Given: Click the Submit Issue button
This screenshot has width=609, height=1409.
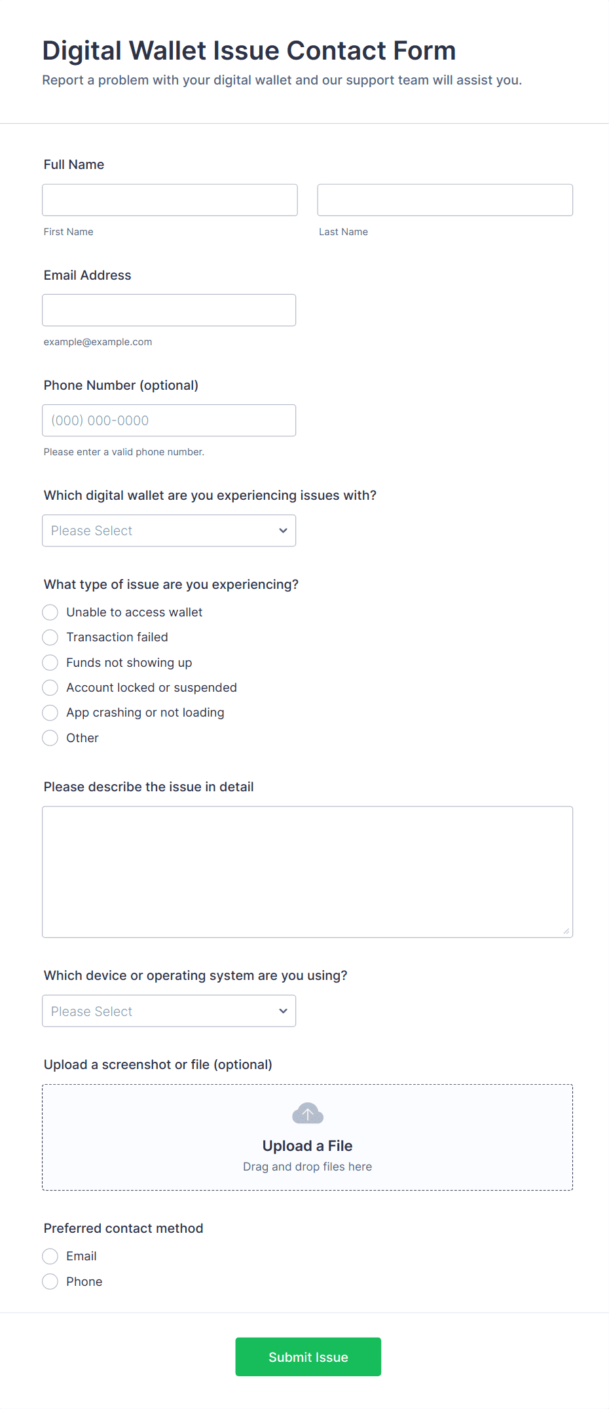Looking at the screenshot, I should pyautogui.click(x=308, y=1357).
